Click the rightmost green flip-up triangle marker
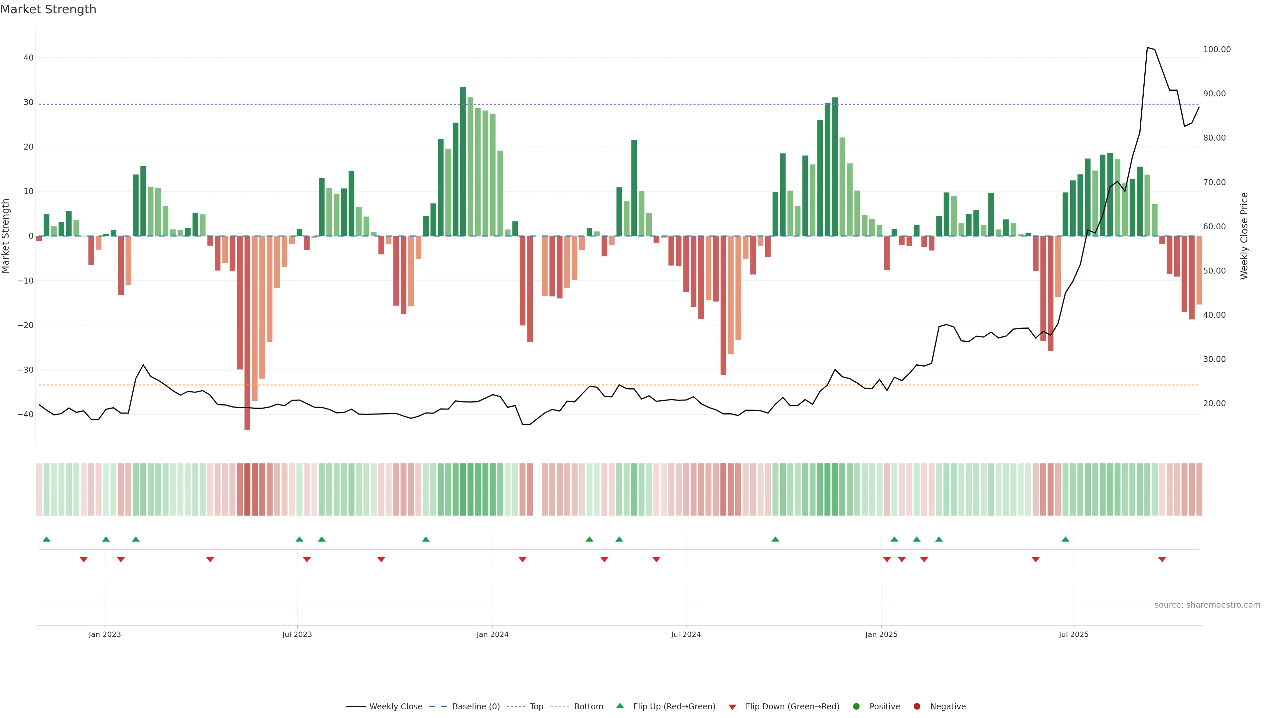The image size is (1277, 718). click(x=1065, y=539)
